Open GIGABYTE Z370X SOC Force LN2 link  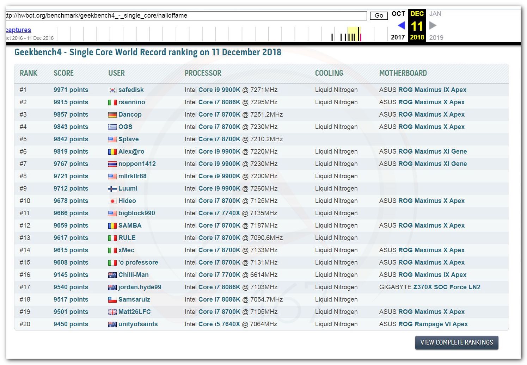click(429, 287)
